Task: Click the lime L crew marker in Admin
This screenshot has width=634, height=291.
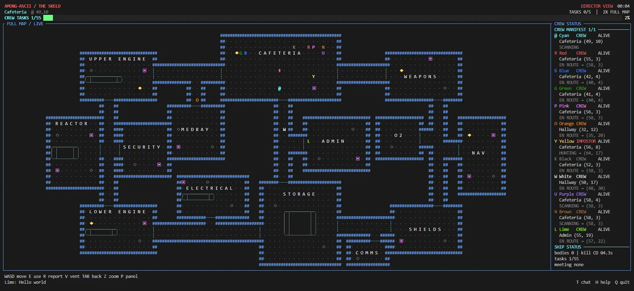Action: (309, 141)
